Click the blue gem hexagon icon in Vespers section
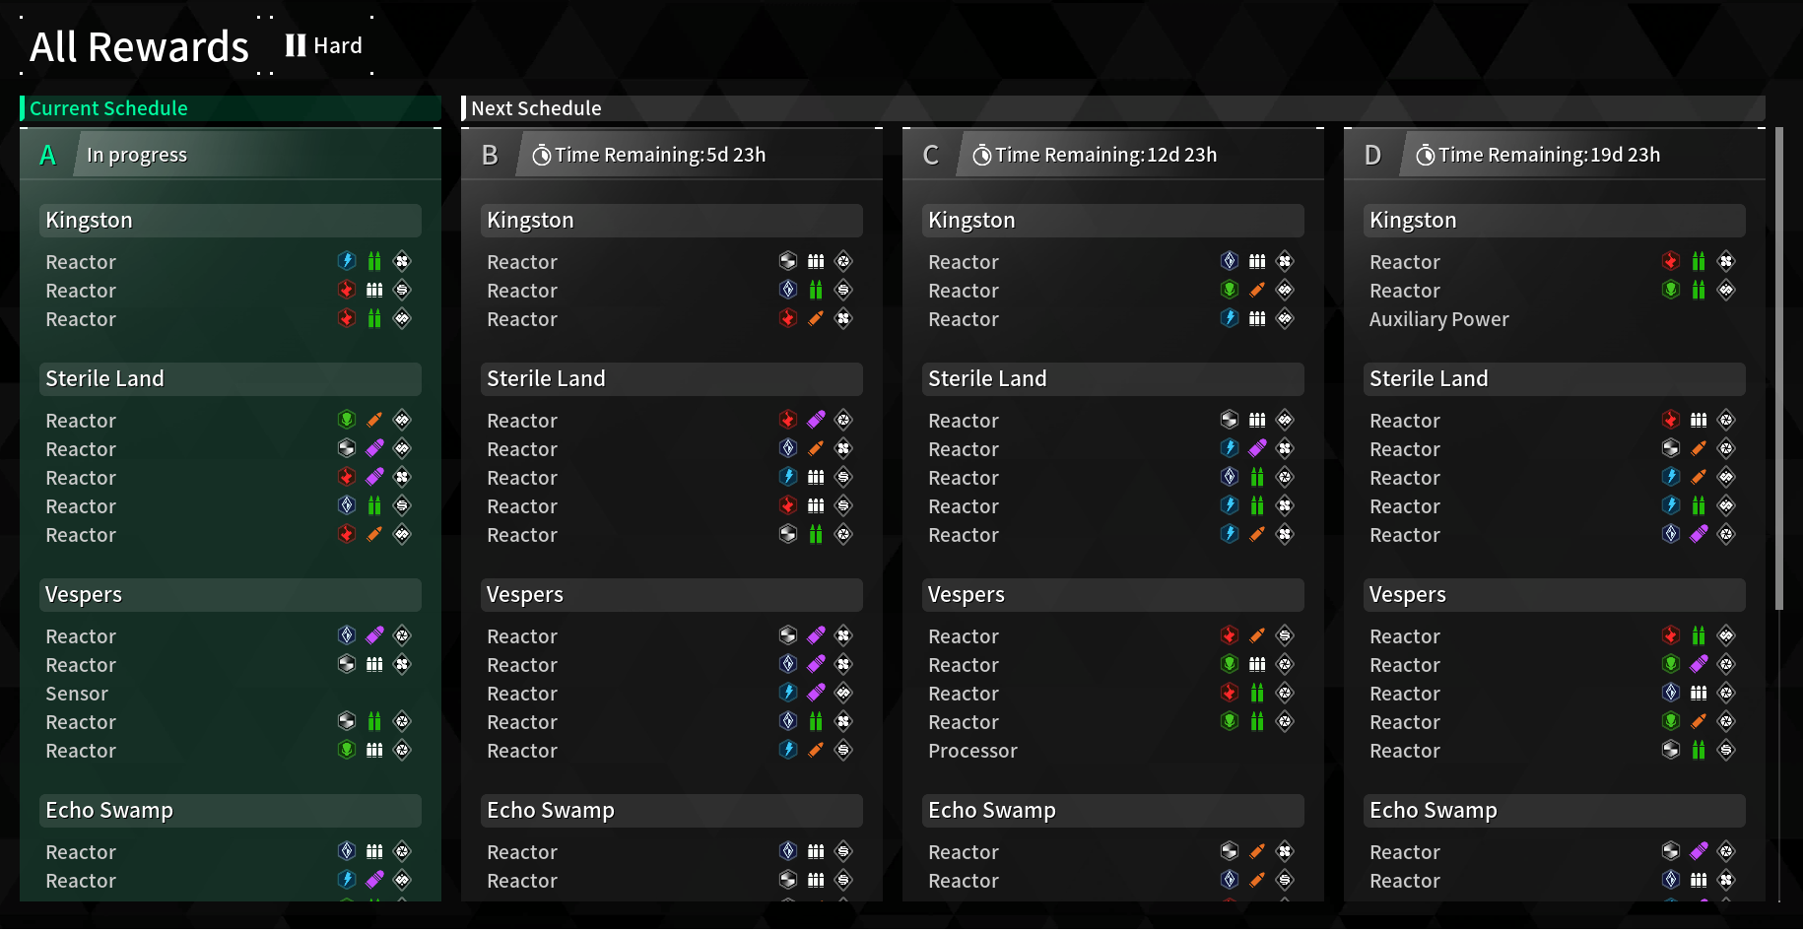This screenshot has height=932, width=1803. pyautogui.click(x=346, y=634)
